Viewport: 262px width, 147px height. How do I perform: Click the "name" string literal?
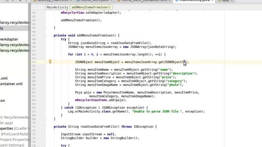(164, 70)
